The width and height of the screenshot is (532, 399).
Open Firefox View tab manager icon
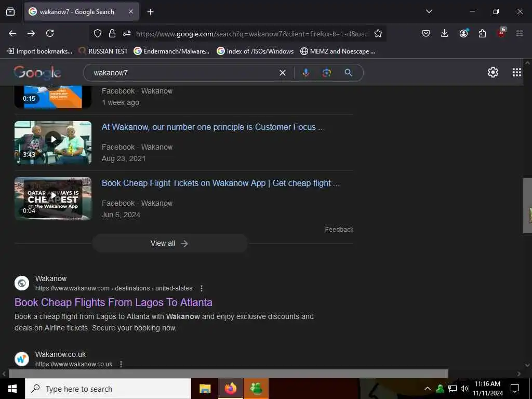(10, 11)
